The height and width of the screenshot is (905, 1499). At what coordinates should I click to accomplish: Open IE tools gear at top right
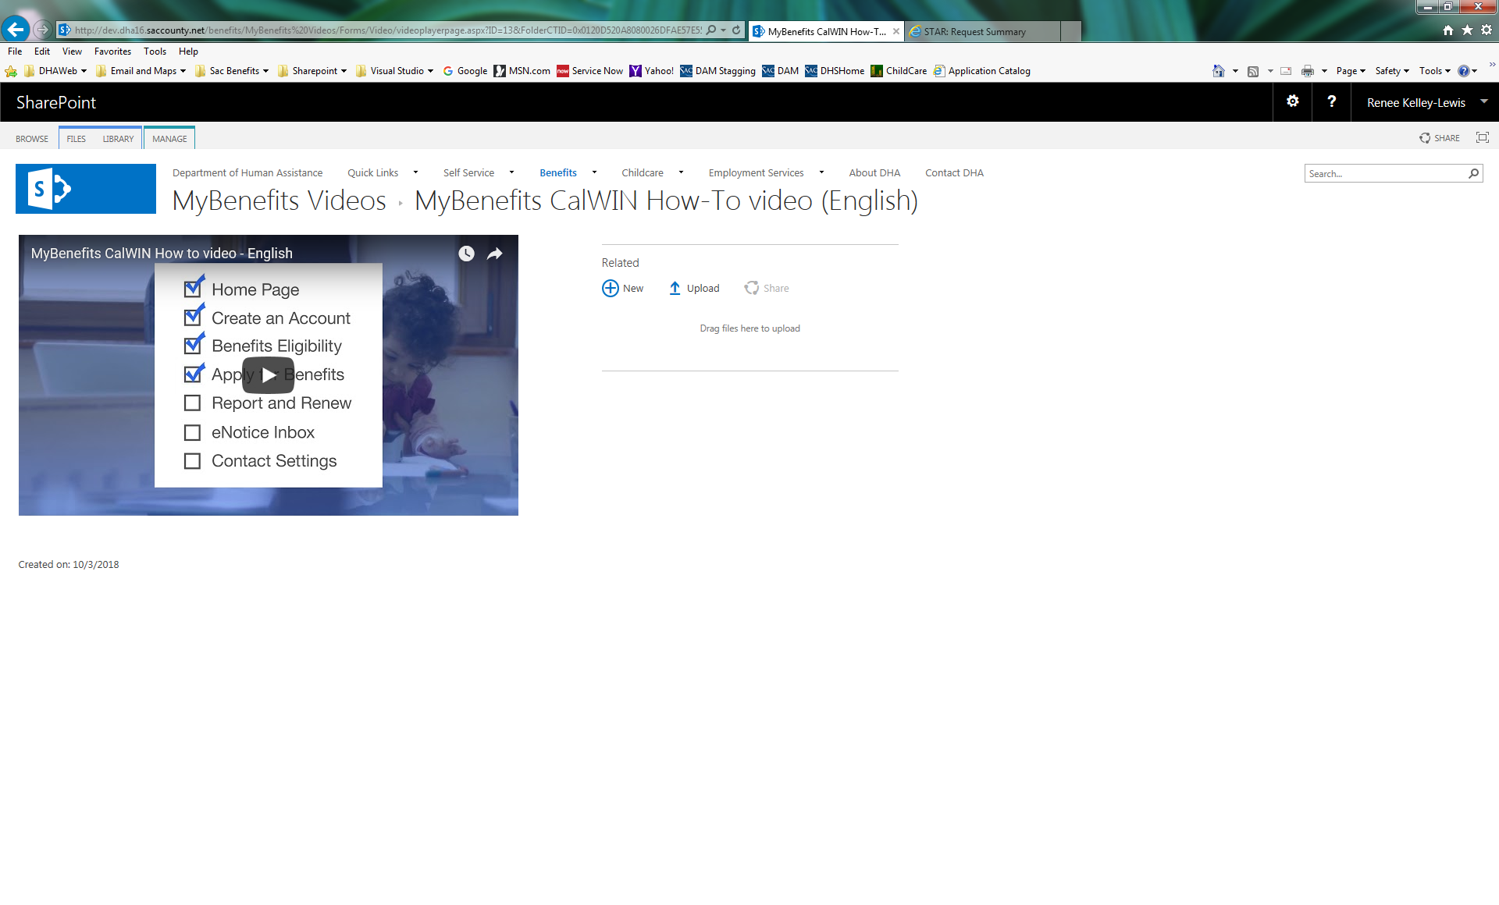[x=1487, y=30]
